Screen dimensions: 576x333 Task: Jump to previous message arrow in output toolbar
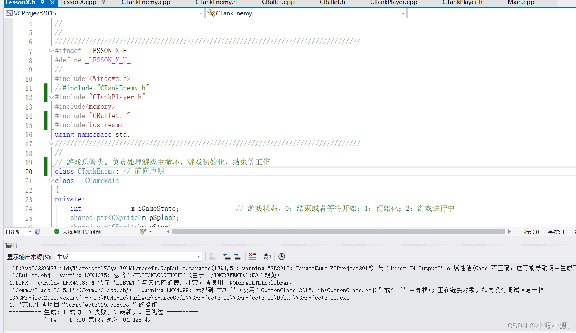click(x=227, y=256)
